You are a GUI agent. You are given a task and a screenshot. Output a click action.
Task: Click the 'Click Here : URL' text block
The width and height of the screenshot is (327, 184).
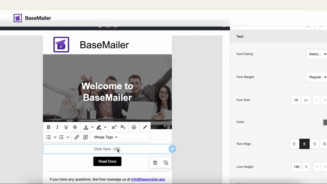[x=107, y=149]
